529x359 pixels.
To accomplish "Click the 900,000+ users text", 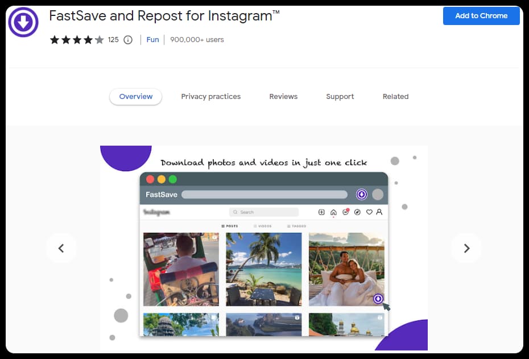I will [x=197, y=40].
